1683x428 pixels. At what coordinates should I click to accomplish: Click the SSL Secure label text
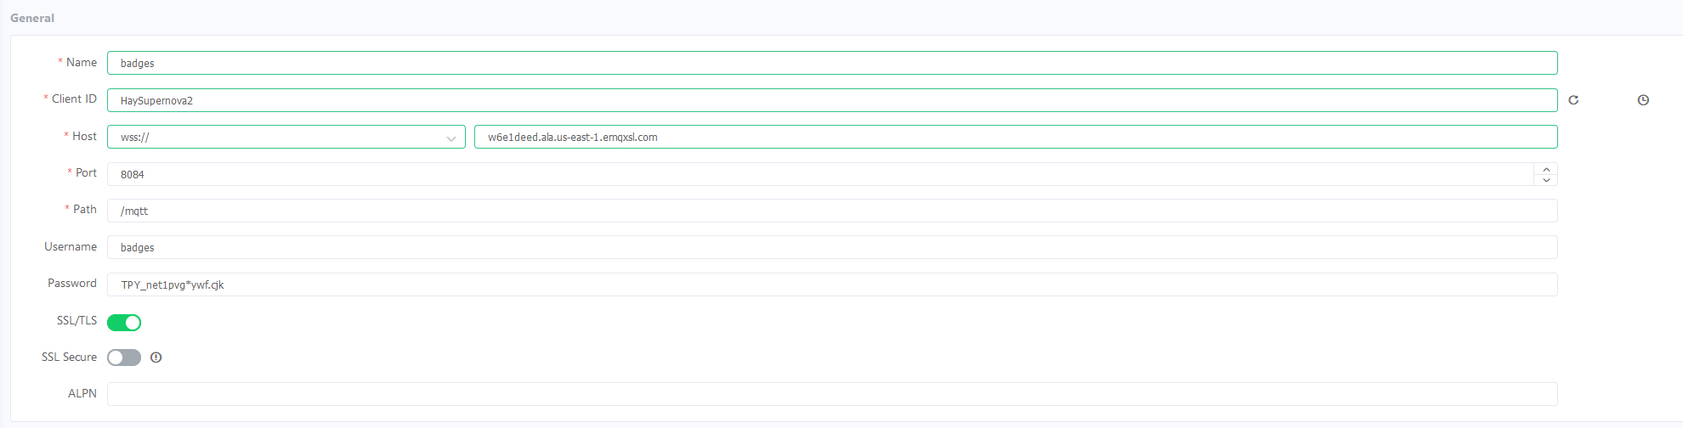(x=69, y=358)
